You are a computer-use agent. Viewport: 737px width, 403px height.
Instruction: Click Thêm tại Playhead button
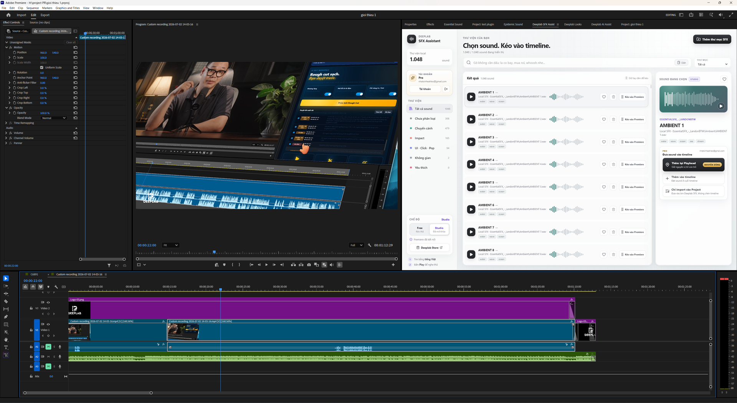pyautogui.click(x=693, y=165)
